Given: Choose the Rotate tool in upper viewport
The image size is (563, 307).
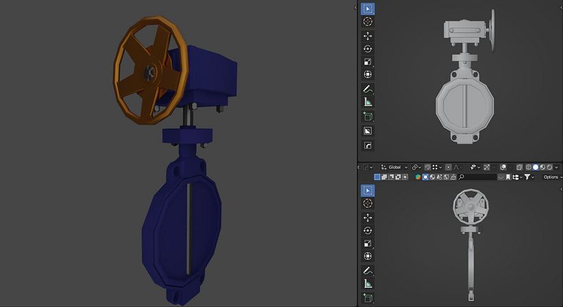Looking at the screenshot, I should click(367, 49).
